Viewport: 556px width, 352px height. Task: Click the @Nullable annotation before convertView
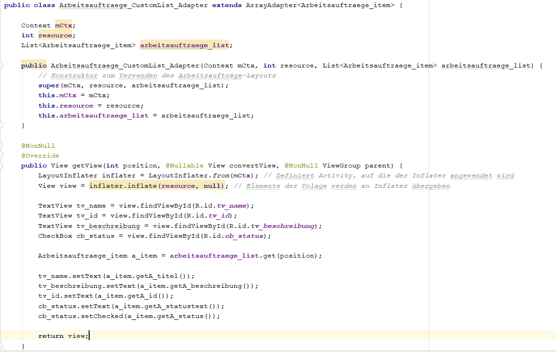coord(184,166)
